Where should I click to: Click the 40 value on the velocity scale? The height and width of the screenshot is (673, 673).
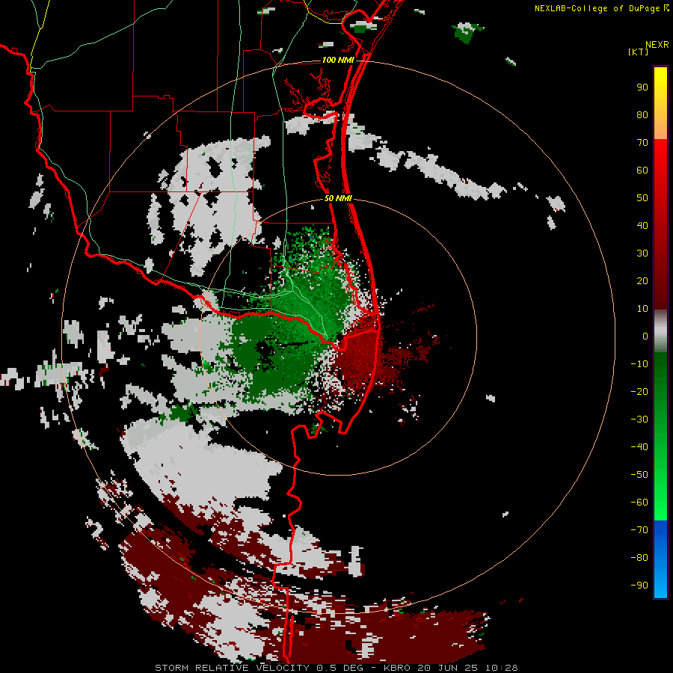642,226
